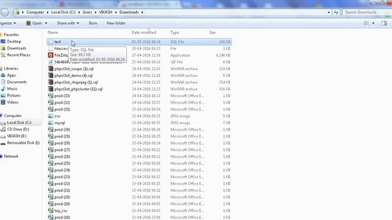Create a New folder
Image resolution: width=392 pixels, height=220 pixels.
point(116,23)
